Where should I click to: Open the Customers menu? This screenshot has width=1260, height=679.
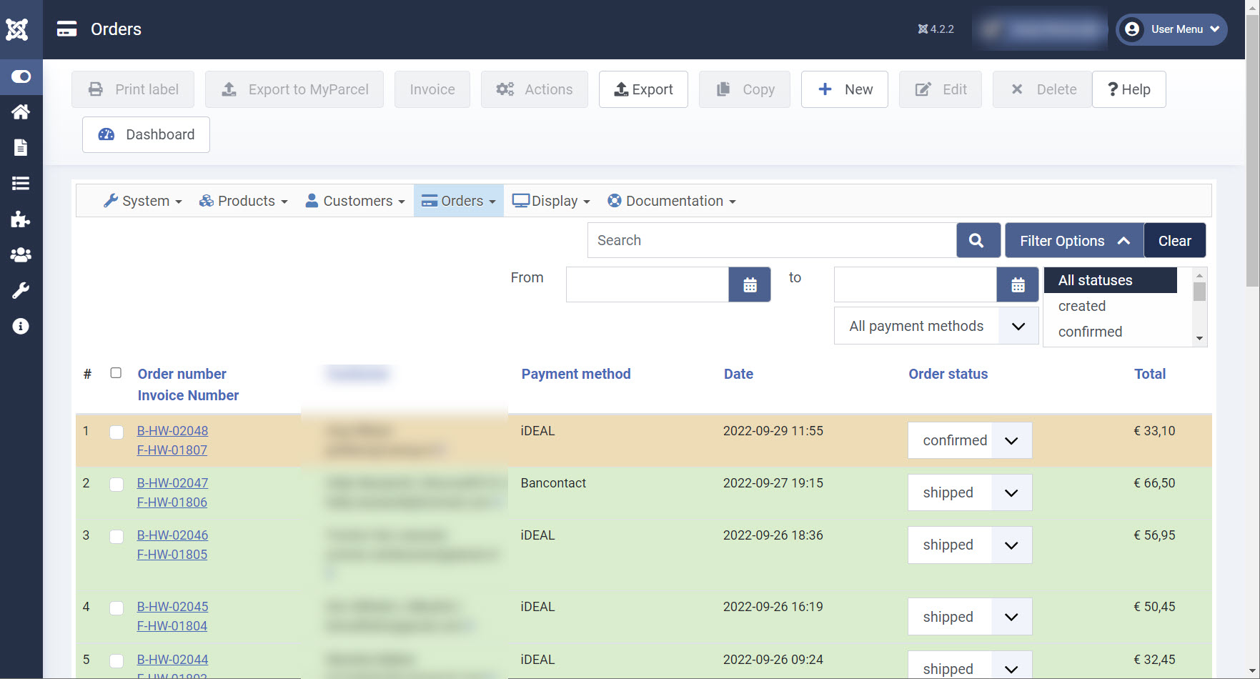pyautogui.click(x=355, y=202)
